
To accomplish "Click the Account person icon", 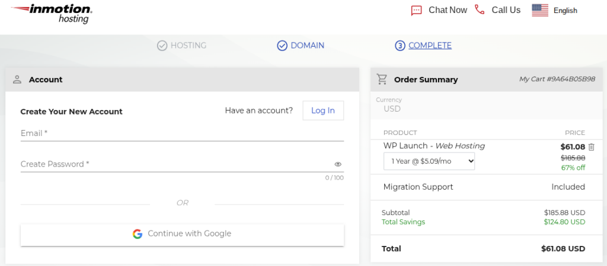I will point(17,80).
